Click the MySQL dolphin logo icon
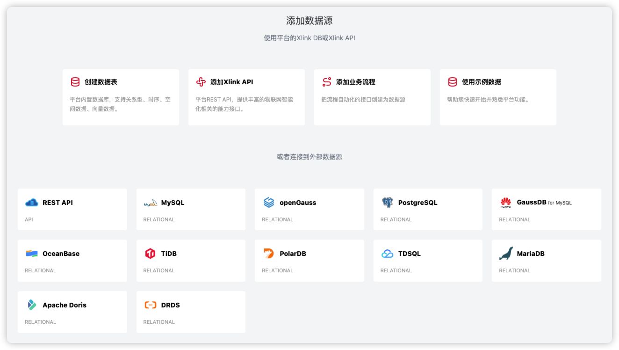Image resolution: width=619 pixels, height=350 pixels. tap(150, 203)
